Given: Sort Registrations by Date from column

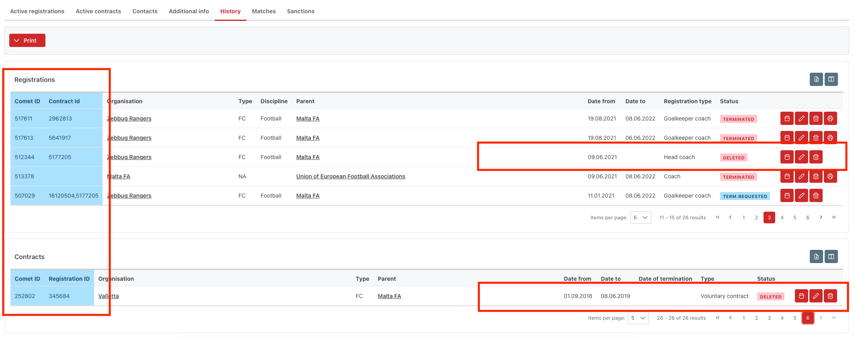Looking at the screenshot, I should coord(601,101).
